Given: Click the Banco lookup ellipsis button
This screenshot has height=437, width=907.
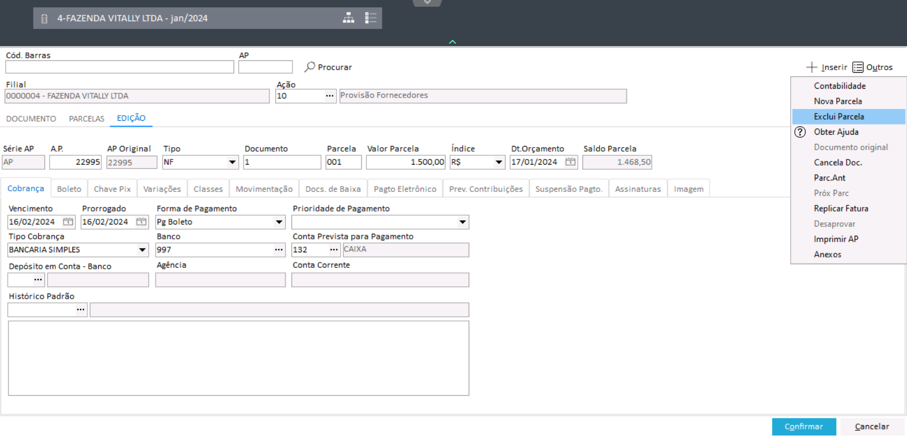Looking at the screenshot, I should pyautogui.click(x=279, y=250).
